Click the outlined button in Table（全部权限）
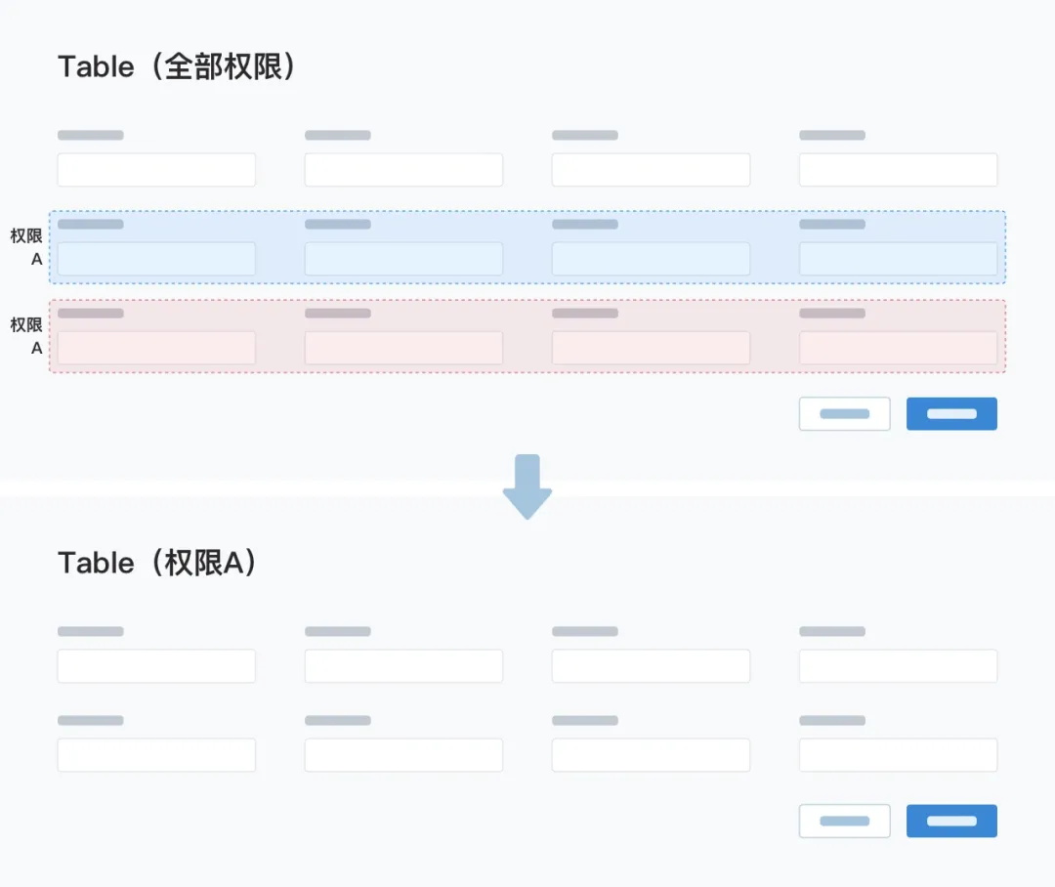The image size is (1055, 887). (x=844, y=414)
